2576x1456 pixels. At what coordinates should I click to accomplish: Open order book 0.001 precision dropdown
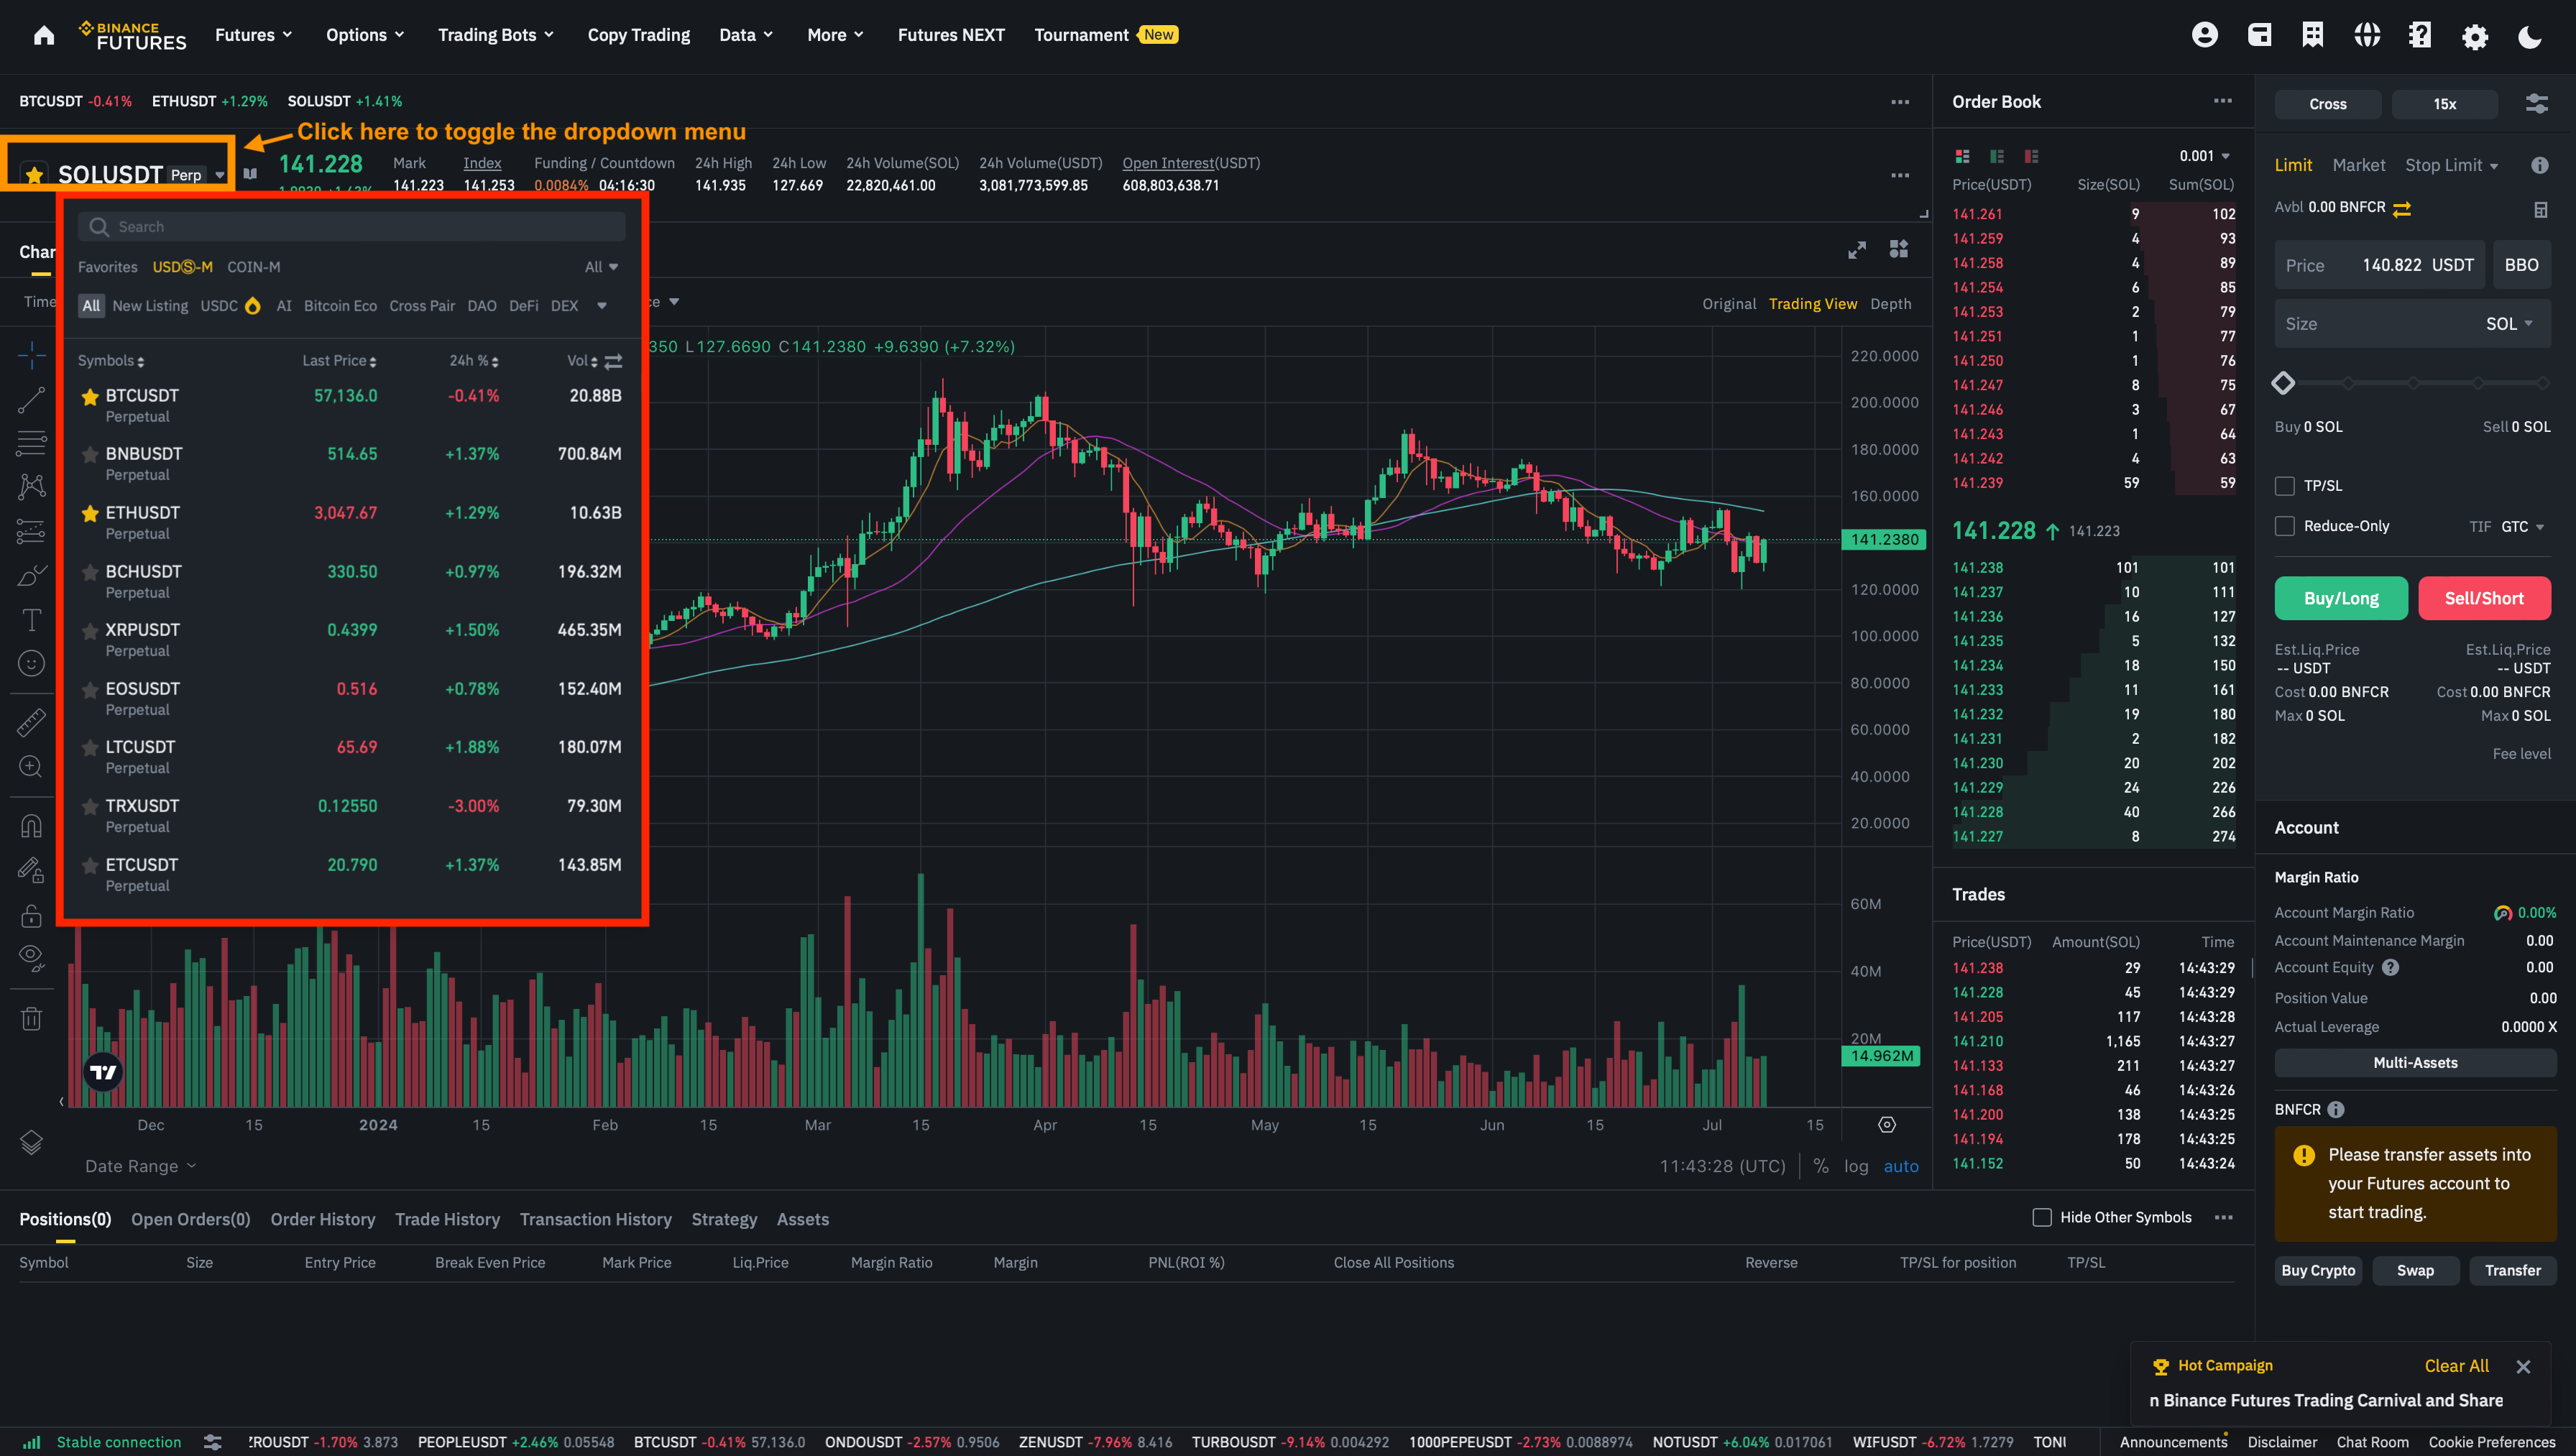[2205, 156]
